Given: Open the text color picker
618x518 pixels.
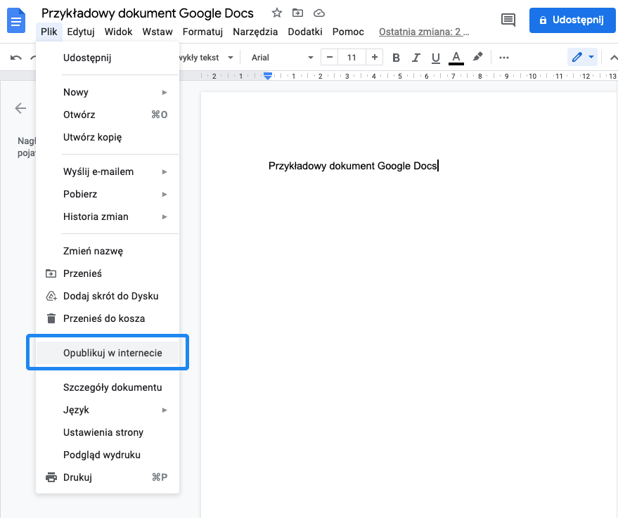Looking at the screenshot, I should point(455,57).
